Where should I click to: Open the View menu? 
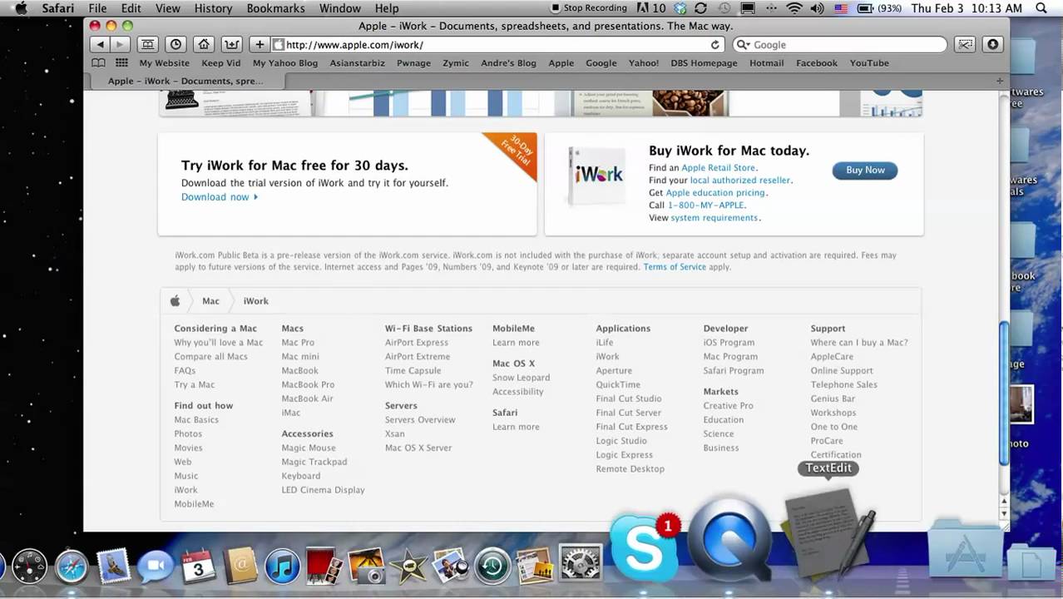point(167,8)
